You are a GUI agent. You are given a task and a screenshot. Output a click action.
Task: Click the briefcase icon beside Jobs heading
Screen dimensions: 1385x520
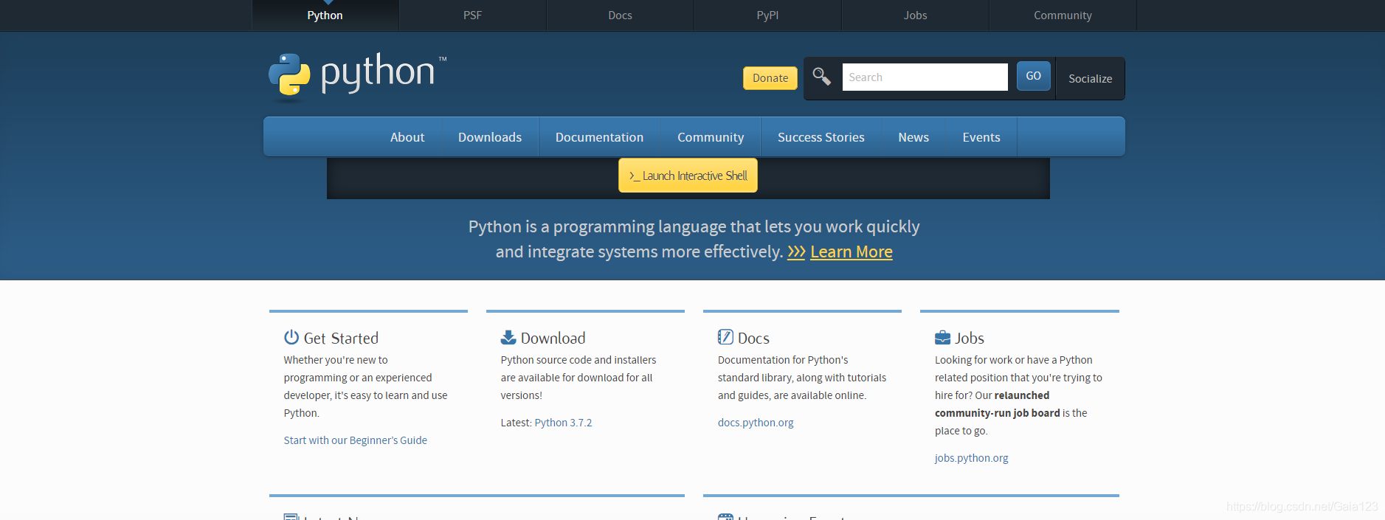point(942,338)
